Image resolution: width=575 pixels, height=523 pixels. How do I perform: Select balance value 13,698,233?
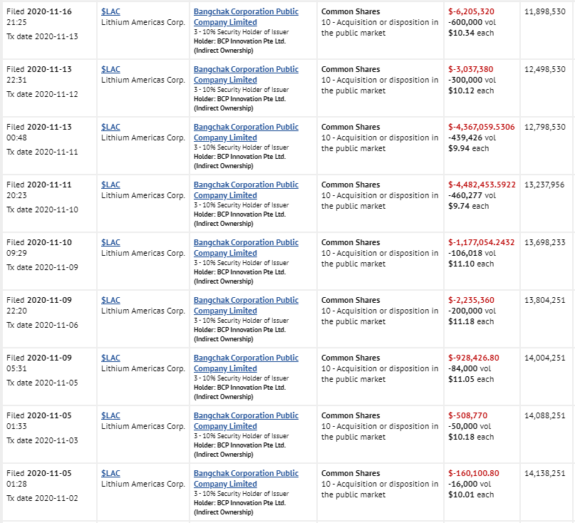tap(545, 242)
